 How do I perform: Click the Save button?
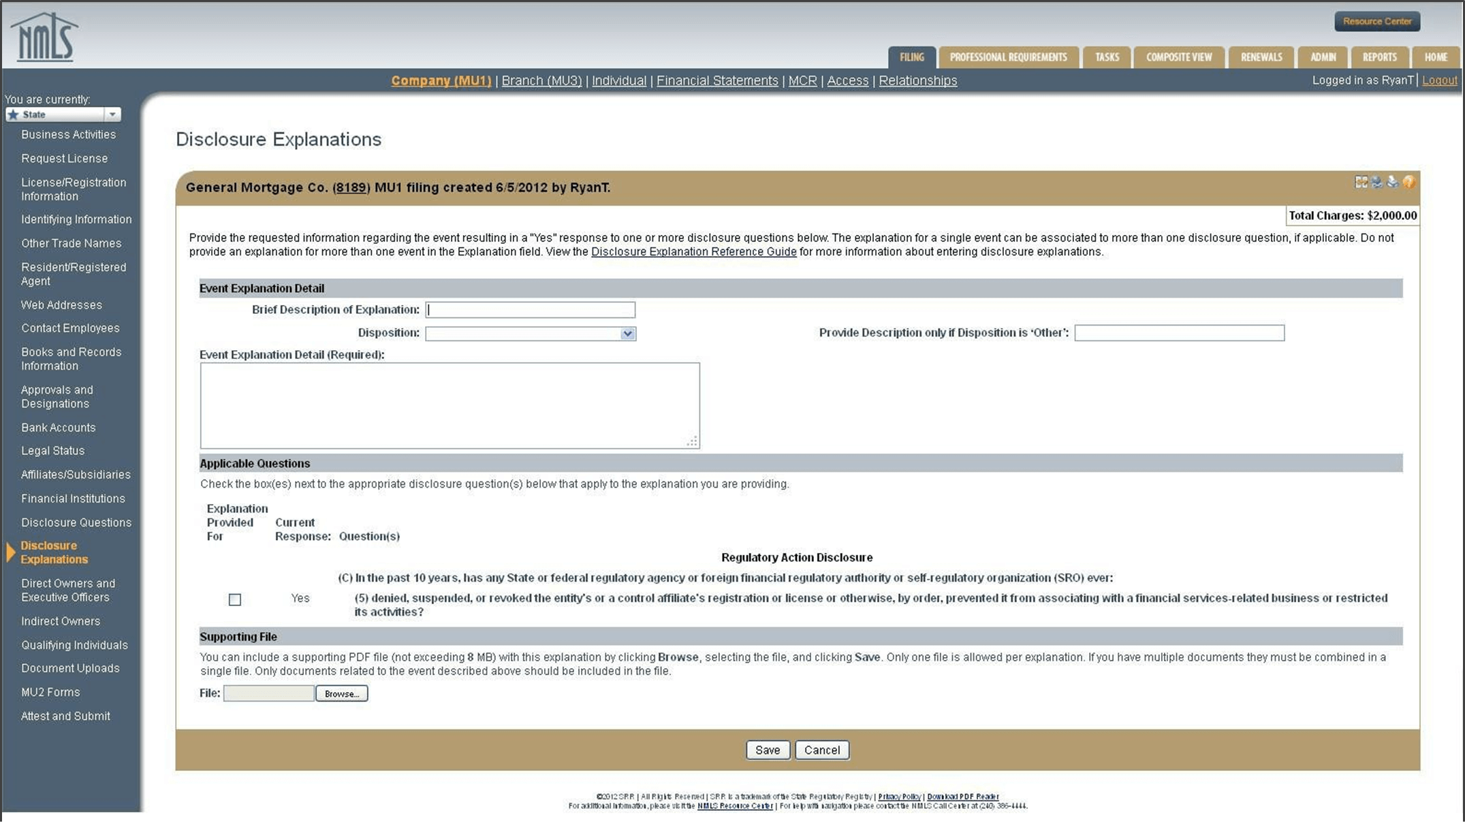tap(768, 750)
